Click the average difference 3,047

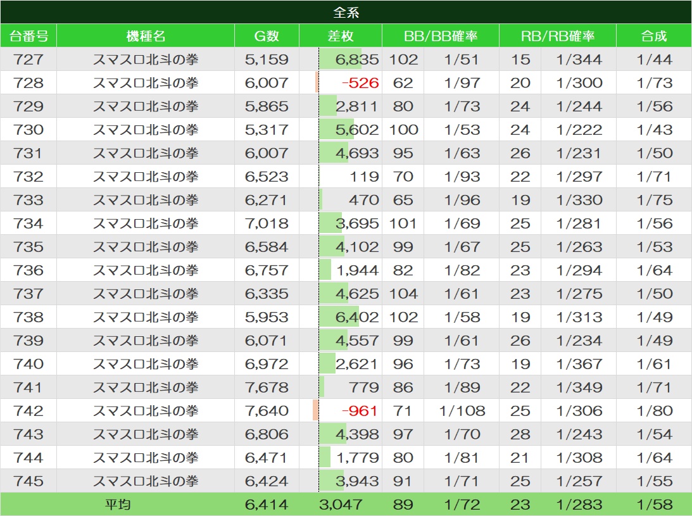(x=341, y=504)
